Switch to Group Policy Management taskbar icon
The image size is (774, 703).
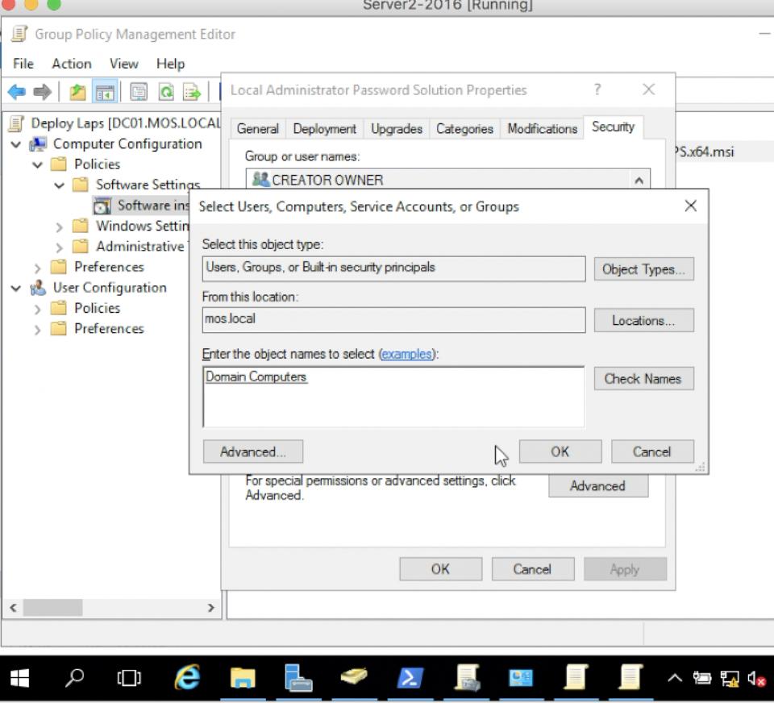click(467, 677)
